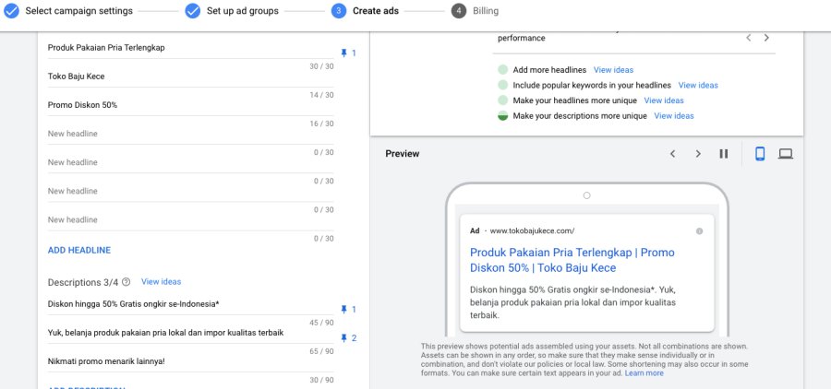Open View ideas link beside Descriptions

161,281
